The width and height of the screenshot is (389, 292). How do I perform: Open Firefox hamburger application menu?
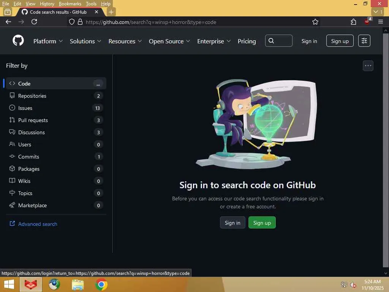tap(381, 22)
